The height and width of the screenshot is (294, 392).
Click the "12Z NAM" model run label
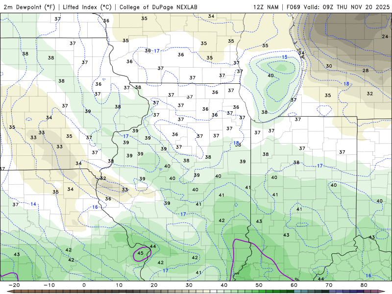[266, 7]
